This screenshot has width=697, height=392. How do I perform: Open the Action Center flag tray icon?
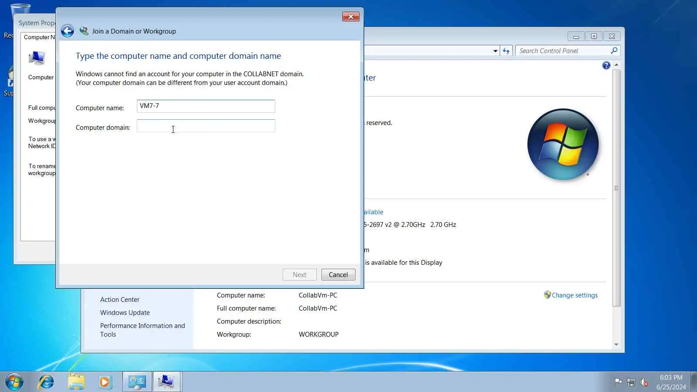(x=618, y=382)
